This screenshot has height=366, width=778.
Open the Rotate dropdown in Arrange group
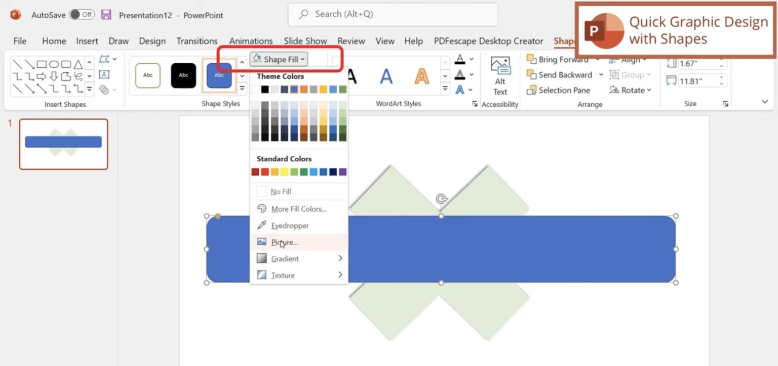(x=631, y=90)
